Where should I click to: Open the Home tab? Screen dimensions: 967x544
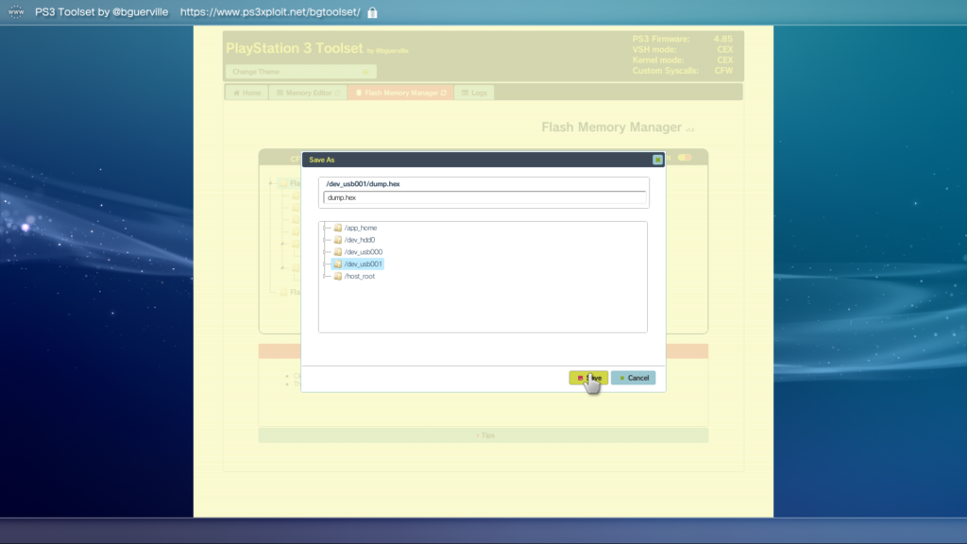pos(246,93)
